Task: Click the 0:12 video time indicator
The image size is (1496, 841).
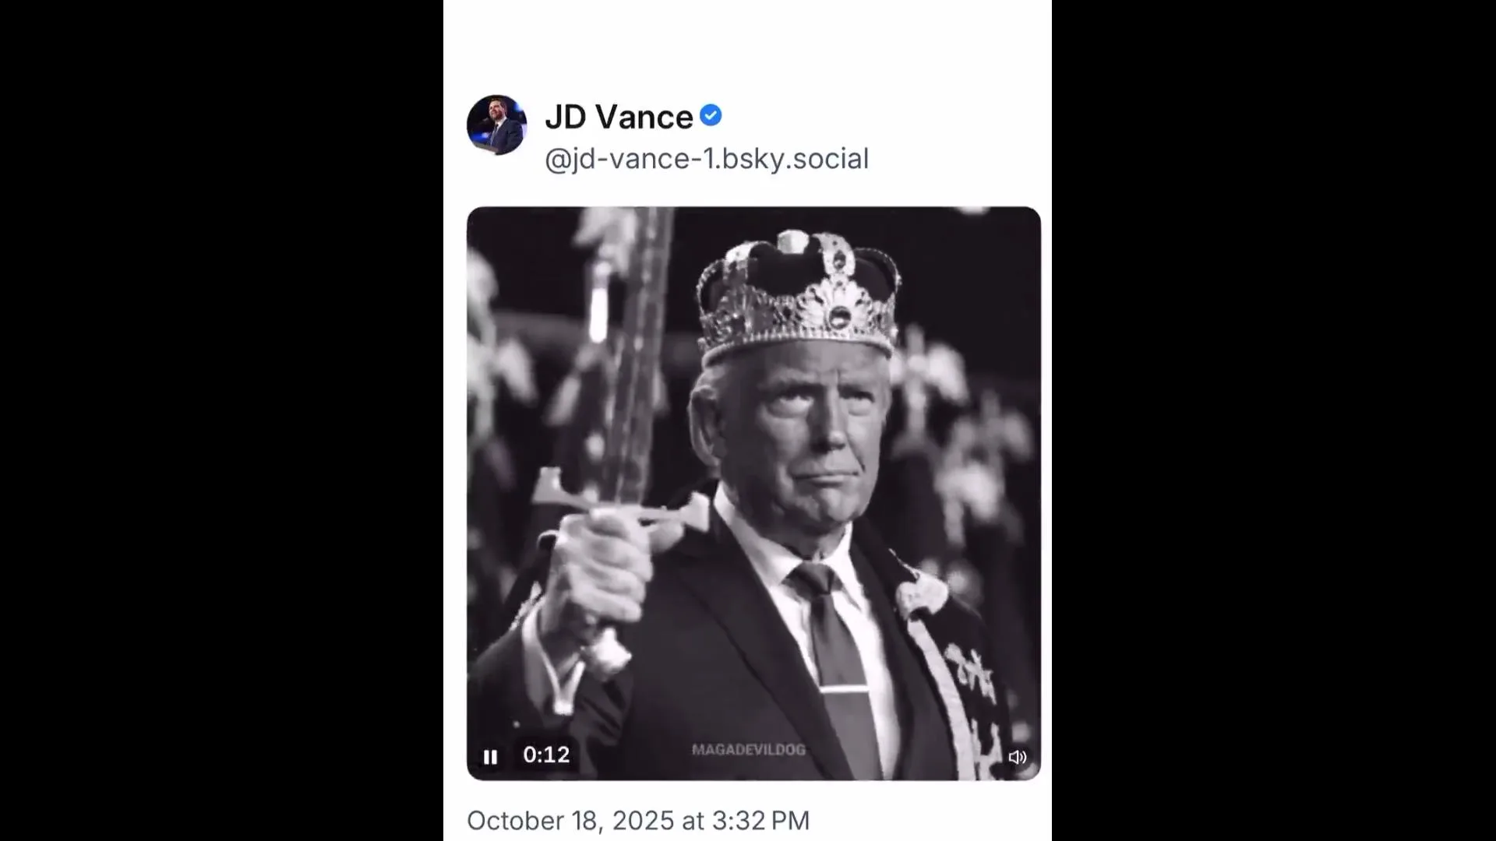Action: (x=546, y=755)
